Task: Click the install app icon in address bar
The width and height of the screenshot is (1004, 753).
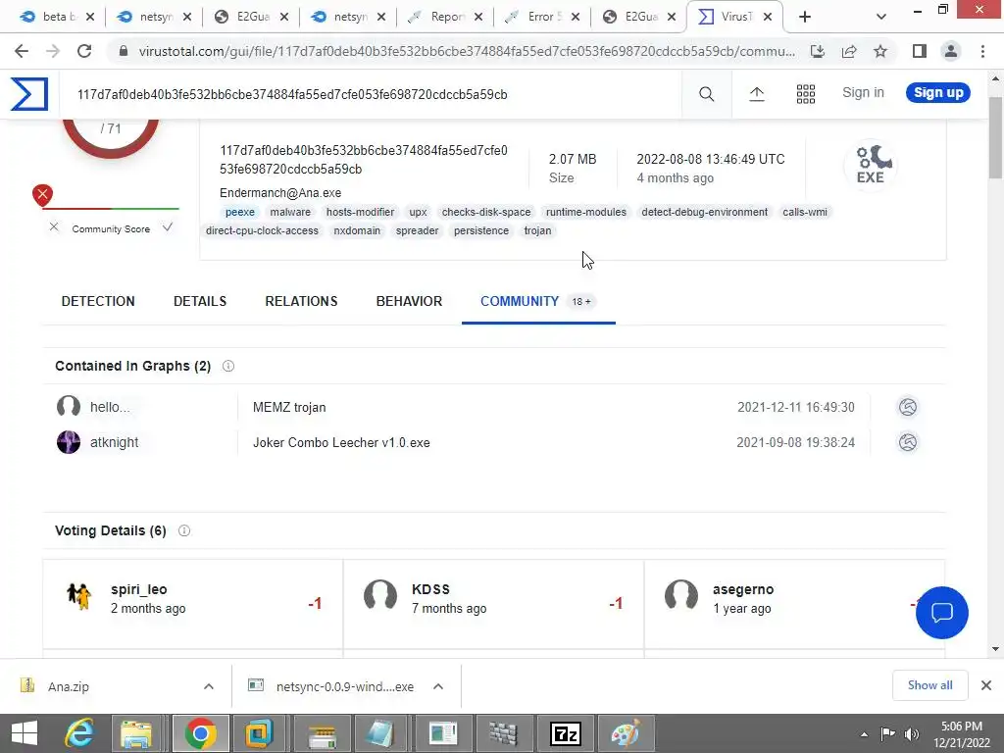Action: 818,51
